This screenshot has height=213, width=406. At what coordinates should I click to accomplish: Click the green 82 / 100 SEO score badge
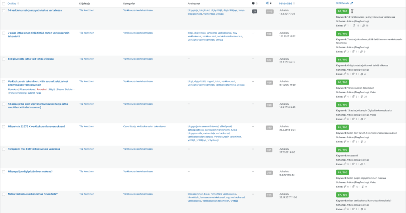pyautogui.click(x=342, y=105)
